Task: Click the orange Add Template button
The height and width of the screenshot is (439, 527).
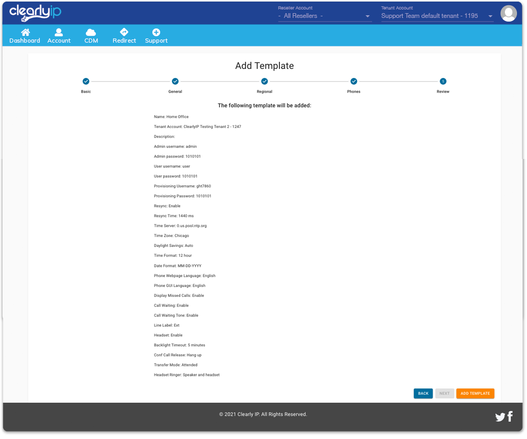Action: (x=475, y=394)
